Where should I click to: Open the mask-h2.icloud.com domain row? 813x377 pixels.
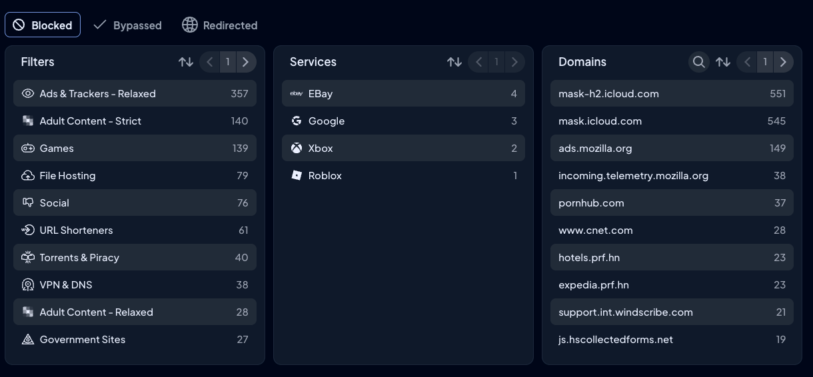point(672,94)
